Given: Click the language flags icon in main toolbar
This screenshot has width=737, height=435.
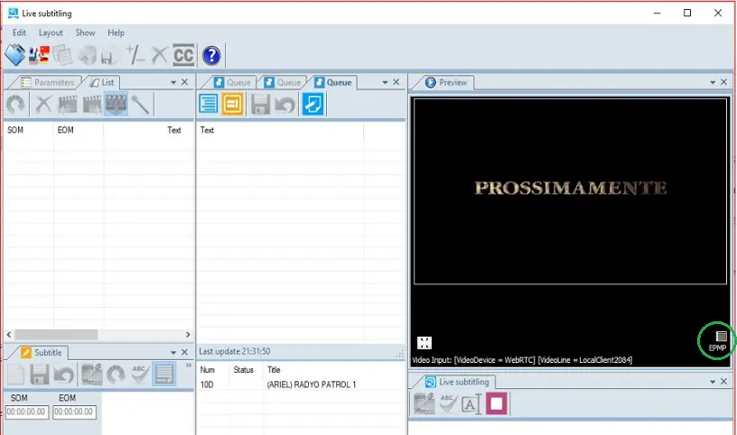Looking at the screenshot, I should [x=39, y=55].
